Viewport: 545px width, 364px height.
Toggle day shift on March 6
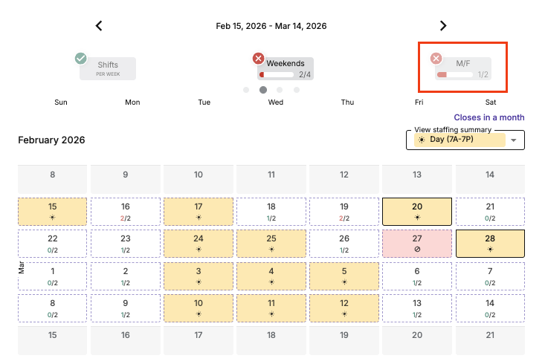point(417,276)
